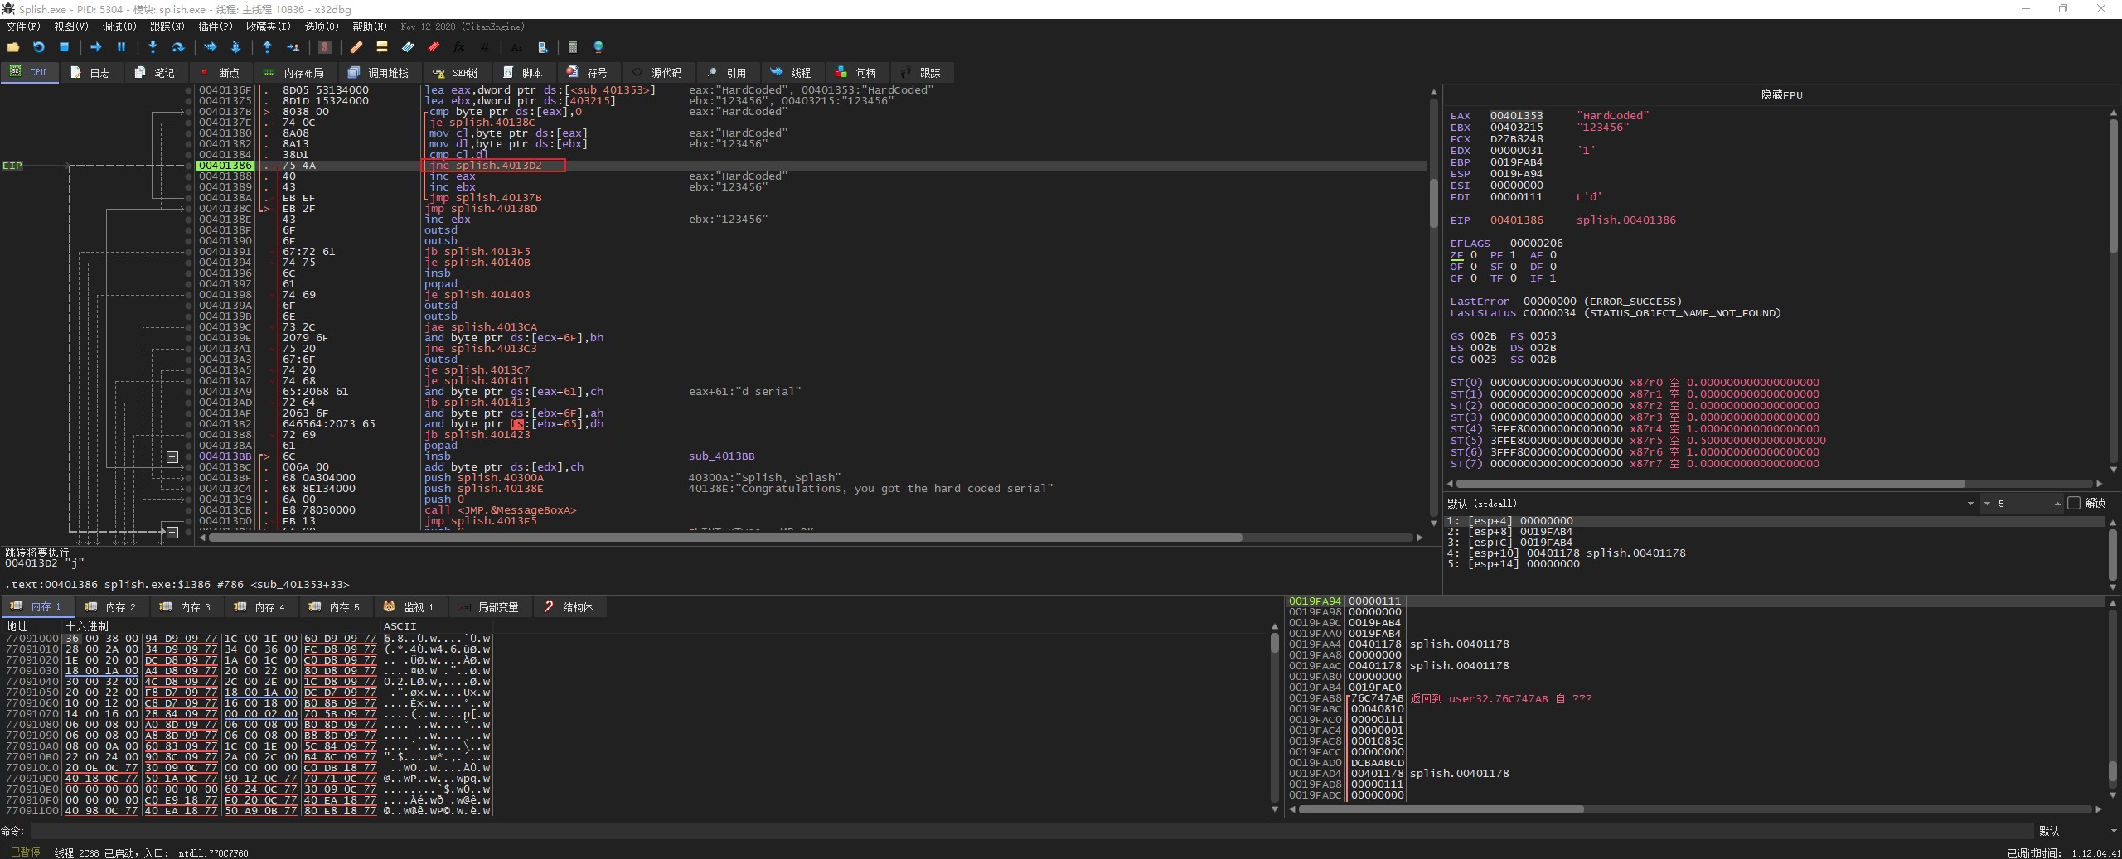Collapse the function block at sub_4013BB
Image resolution: width=2122 pixels, height=859 pixels.
click(172, 456)
